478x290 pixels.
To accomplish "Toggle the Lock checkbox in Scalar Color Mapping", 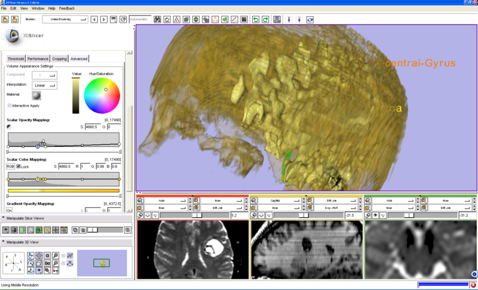I will pyautogui.click(x=19, y=166).
